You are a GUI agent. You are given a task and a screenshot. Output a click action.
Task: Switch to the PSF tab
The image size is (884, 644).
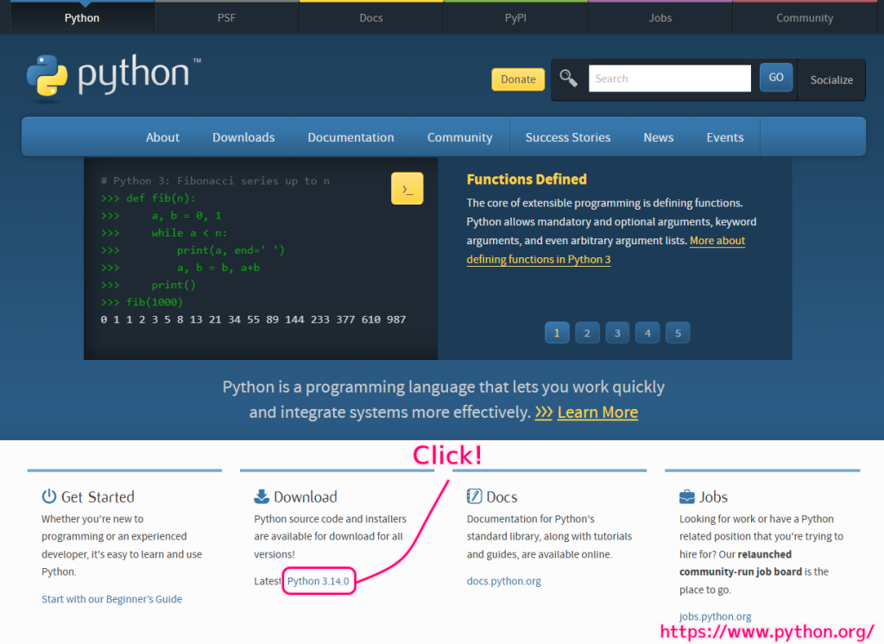pos(226,17)
